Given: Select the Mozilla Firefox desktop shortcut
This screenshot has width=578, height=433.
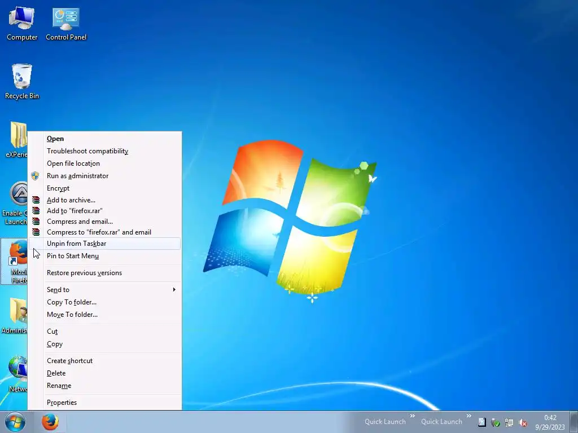Looking at the screenshot, I should point(15,262).
